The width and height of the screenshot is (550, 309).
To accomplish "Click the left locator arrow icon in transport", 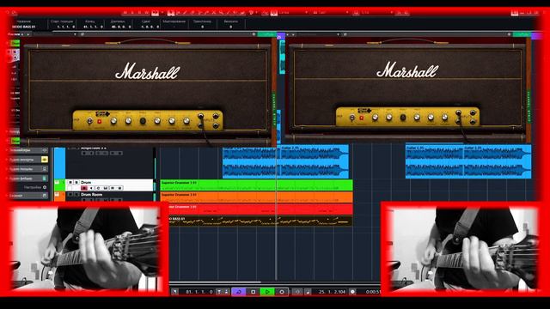I will pyautogui.click(x=174, y=292).
